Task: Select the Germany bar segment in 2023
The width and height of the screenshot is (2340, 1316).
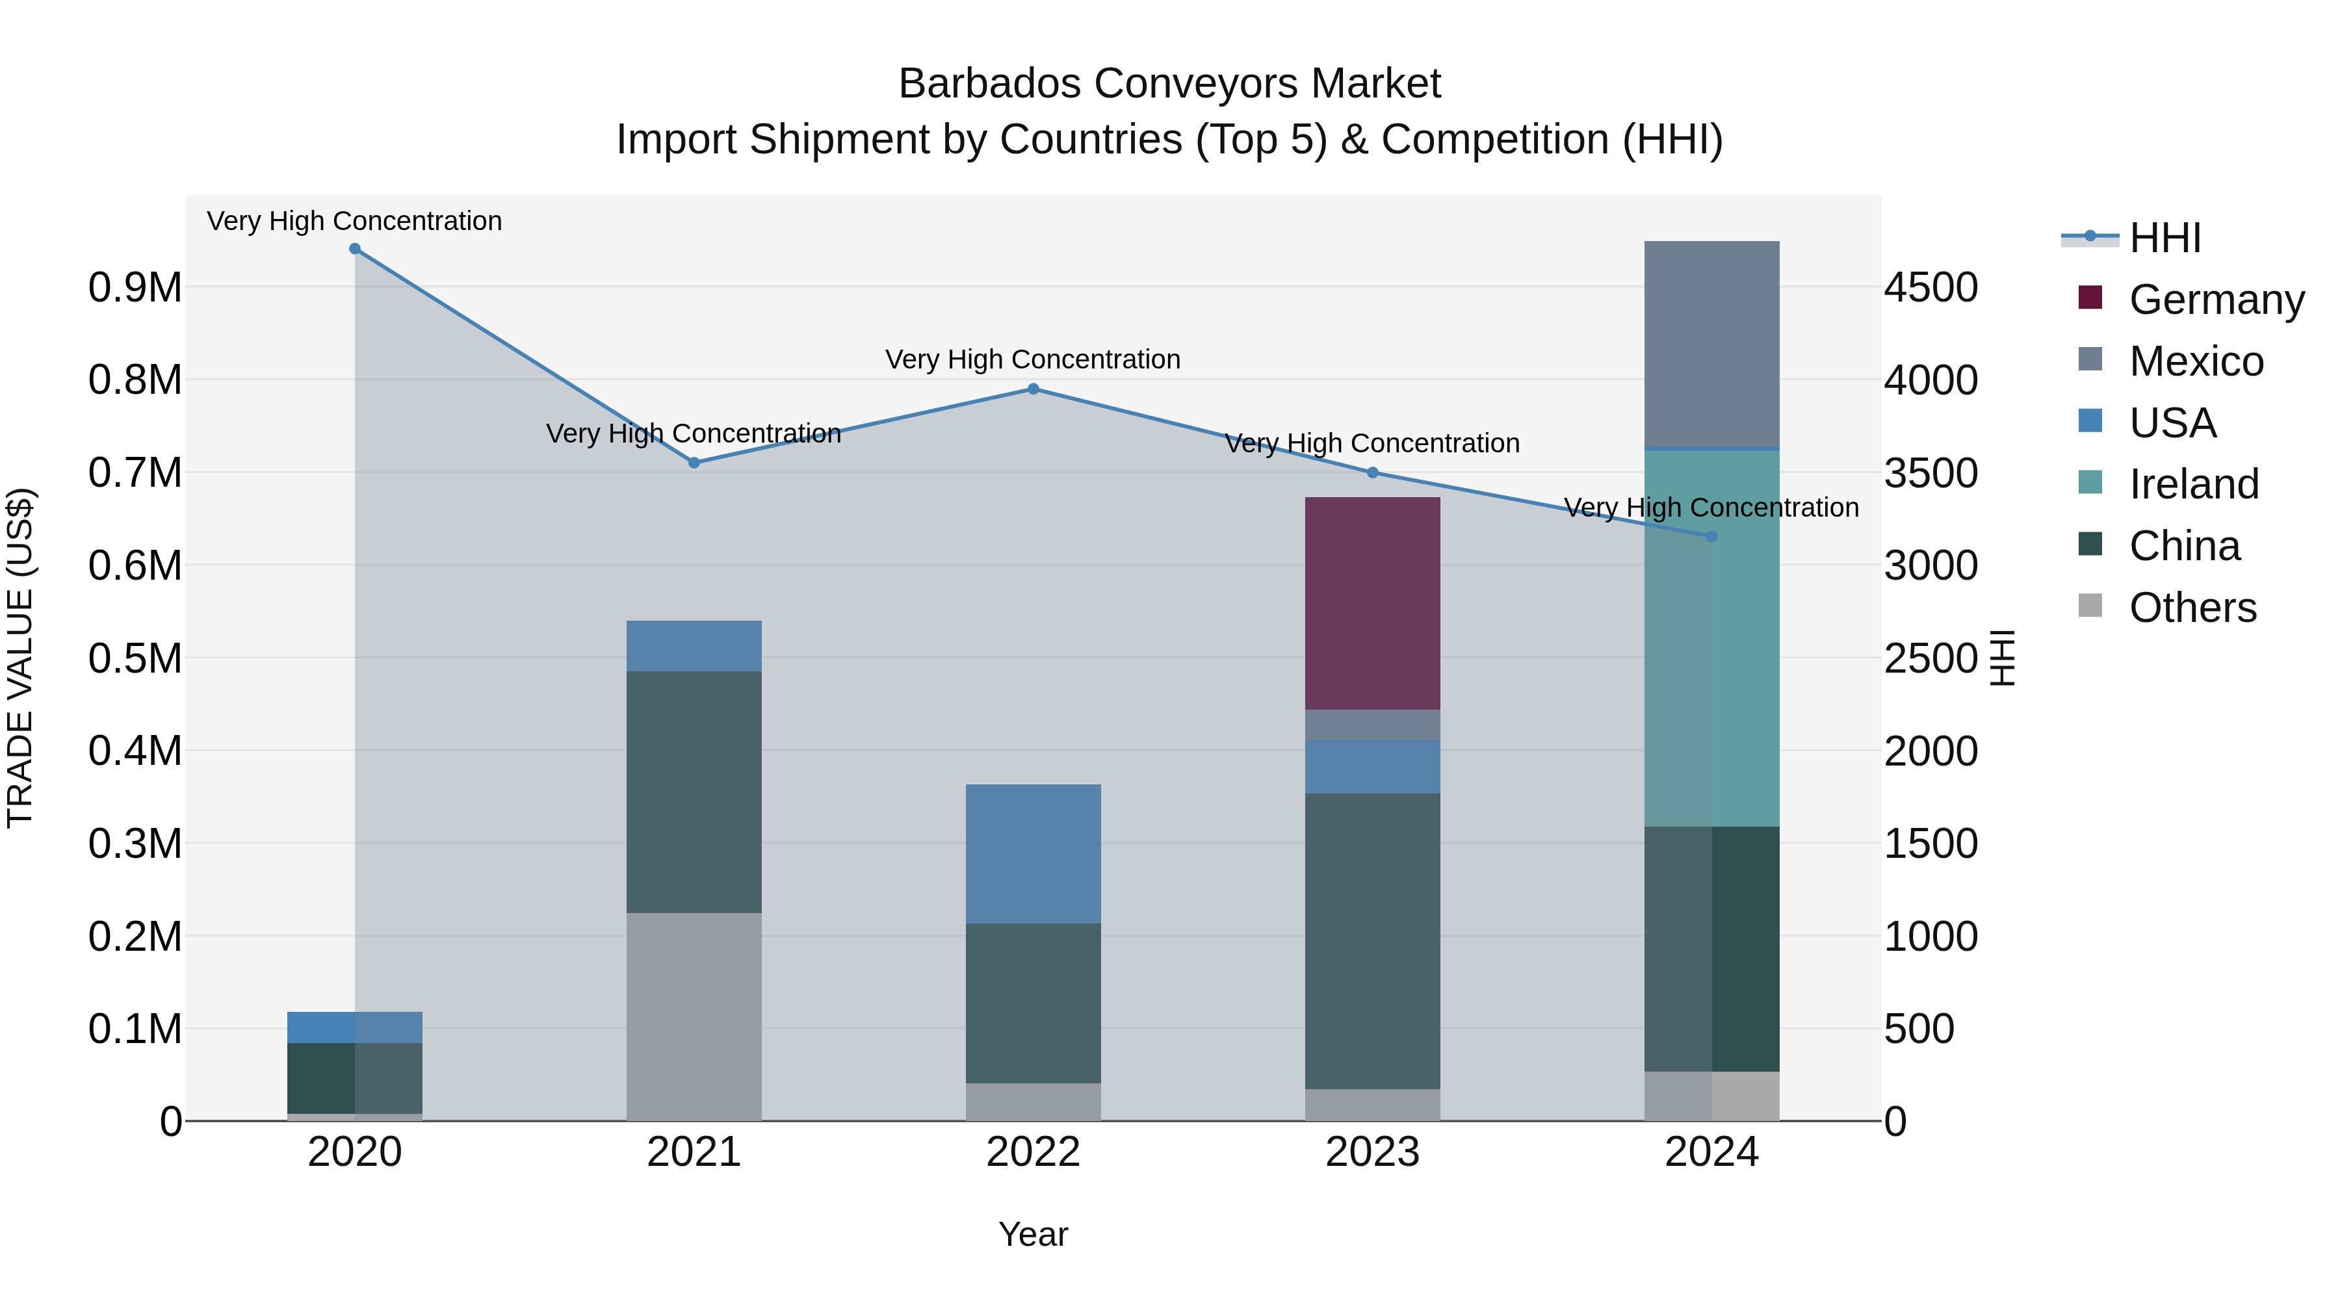Action: click(1373, 603)
